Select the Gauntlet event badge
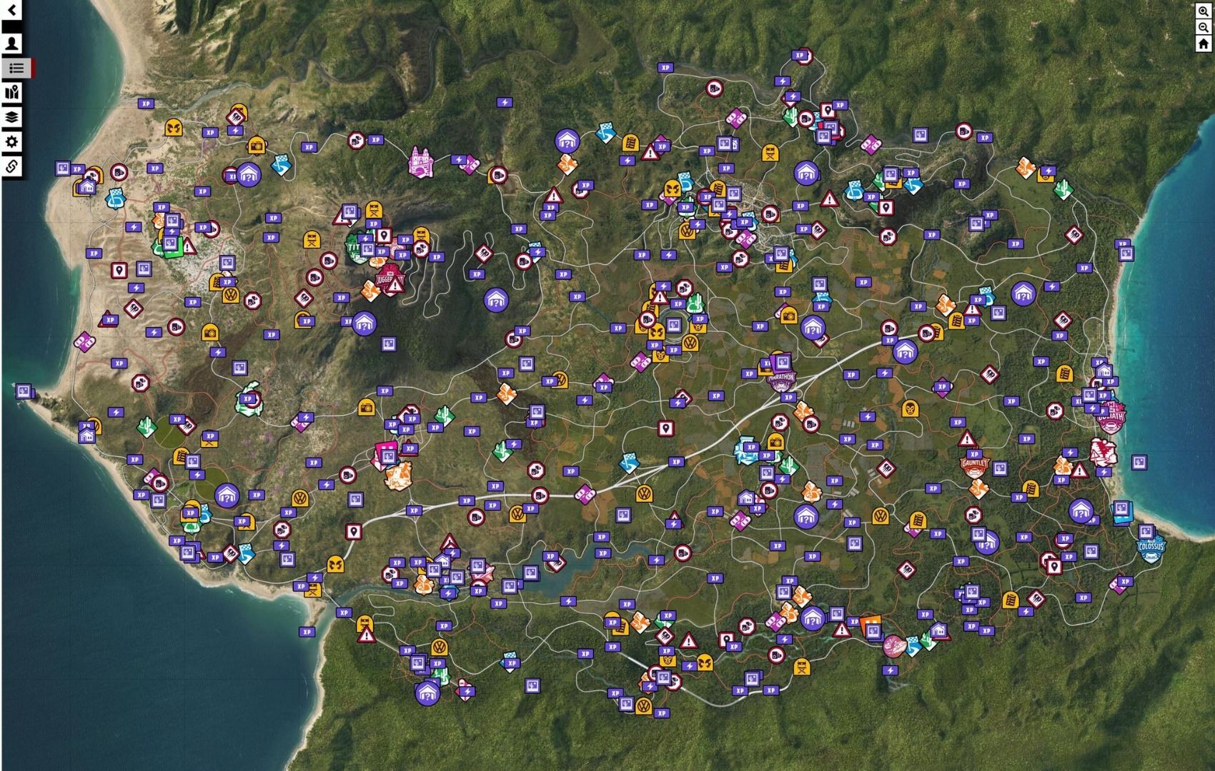 pyautogui.click(x=975, y=465)
